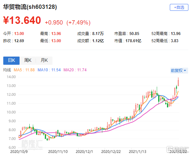Viewport: 191px width, 155px height.
Task: Click the 2021/1/13 date marker on axis
Action: 138,152
